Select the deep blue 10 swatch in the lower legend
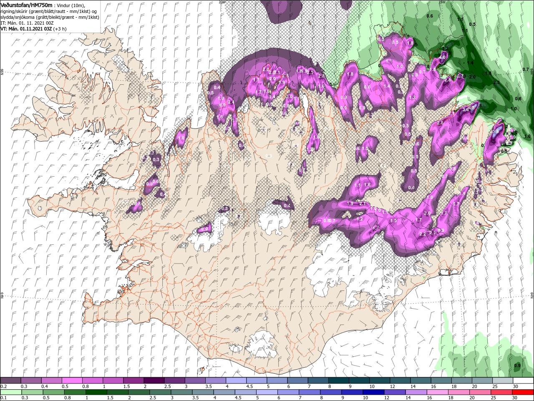534x401 pixels. 373,392
